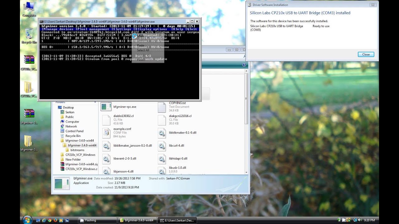Launch media player from quick launch

(x=61, y=220)
